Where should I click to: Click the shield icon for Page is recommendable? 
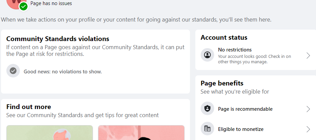pyautogui.click(x=207, y=108)
